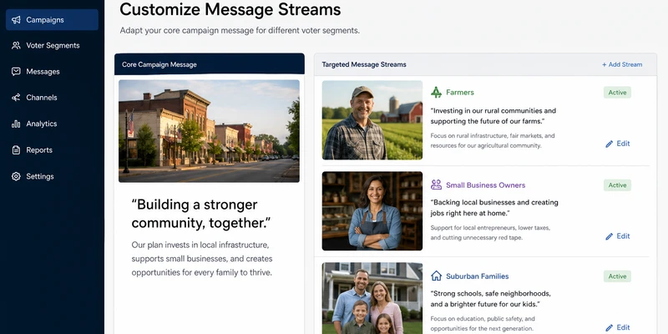The height and width of the screenshot is (334, 668).
Task: Click the "Building a stronger community, together." quote
Action: pos(201,214)
